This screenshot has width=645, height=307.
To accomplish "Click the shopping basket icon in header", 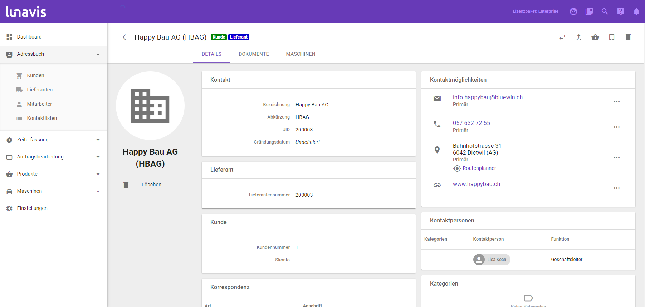I will (x=595, y=37).
